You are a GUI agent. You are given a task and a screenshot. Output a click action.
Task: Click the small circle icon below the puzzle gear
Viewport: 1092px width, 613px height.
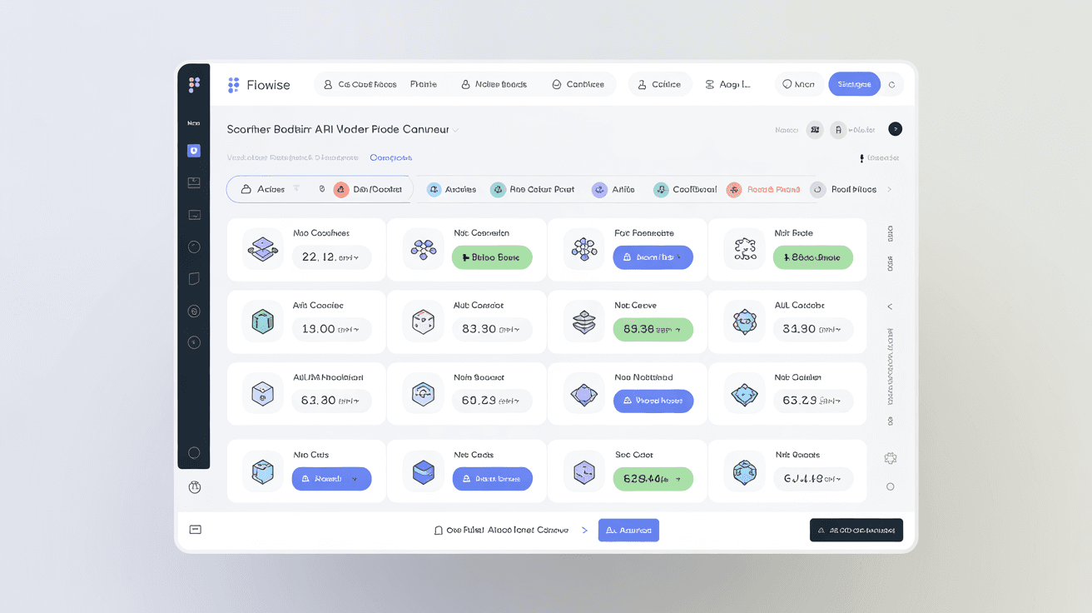pyautogui.click(x=890, y=486)
